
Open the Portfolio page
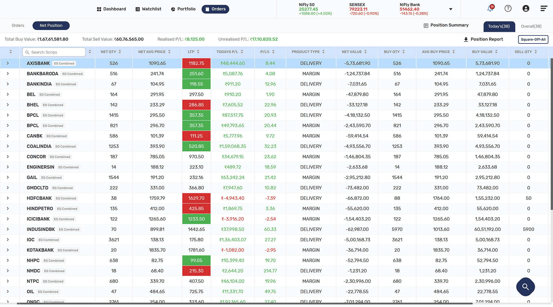[x=183, y=9]
